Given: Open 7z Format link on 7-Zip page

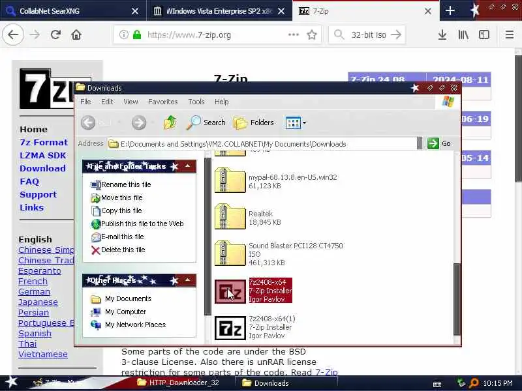Looking at the screenshot, I should pos(44,142).
